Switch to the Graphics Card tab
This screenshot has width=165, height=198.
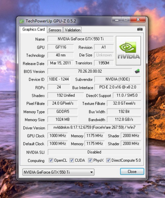34,29
